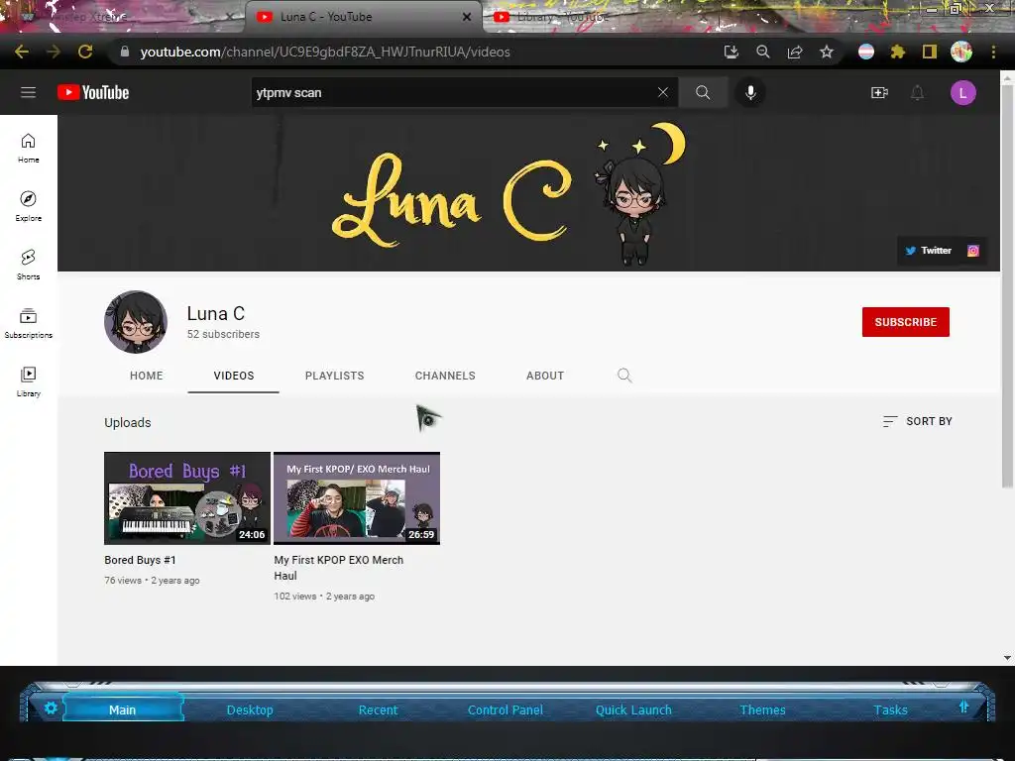The image size is (1015, 761).
Task: Click the browser forward arrow
Action: click(54, 52)
